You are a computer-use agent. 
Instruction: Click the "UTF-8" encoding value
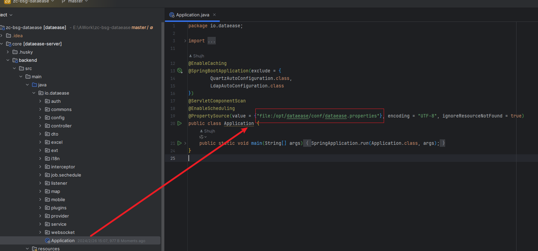(x=427, y=116)
